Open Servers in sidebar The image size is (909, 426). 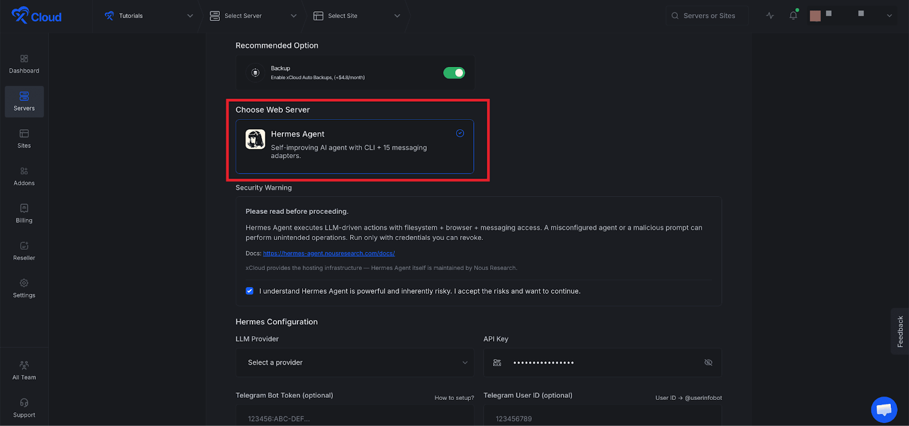[24, 102]
